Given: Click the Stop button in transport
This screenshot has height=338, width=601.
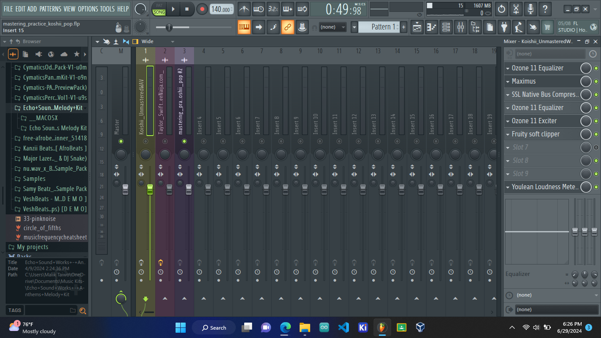Looking at the screenshot, I should pyautogui.click(x=187, y=9).
